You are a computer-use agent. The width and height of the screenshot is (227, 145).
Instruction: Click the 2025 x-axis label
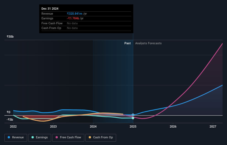(133, 127)
